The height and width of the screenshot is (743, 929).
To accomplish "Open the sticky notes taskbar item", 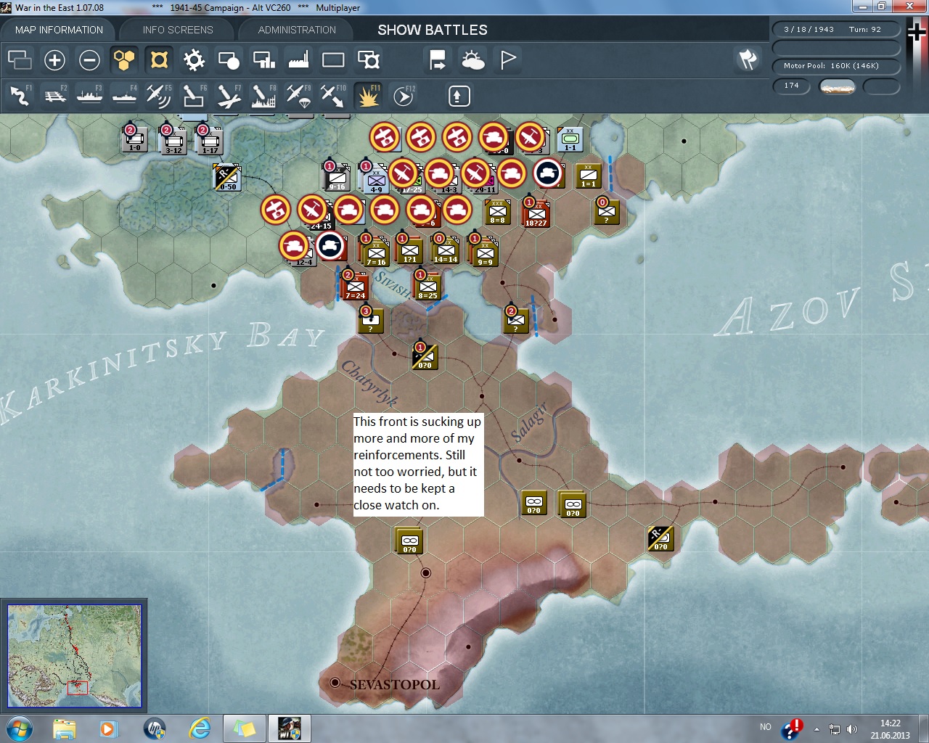I will [245, 728].
